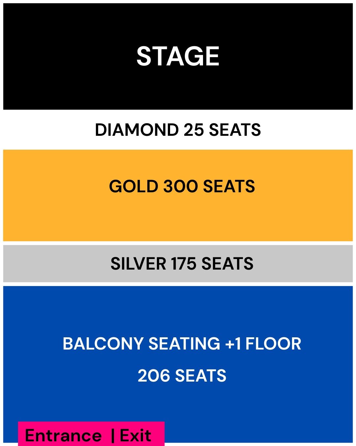Select the word DIAMOND in the seating label
Image resolution: width=356 pixels, height=446 pixels.
click(136, 130)
